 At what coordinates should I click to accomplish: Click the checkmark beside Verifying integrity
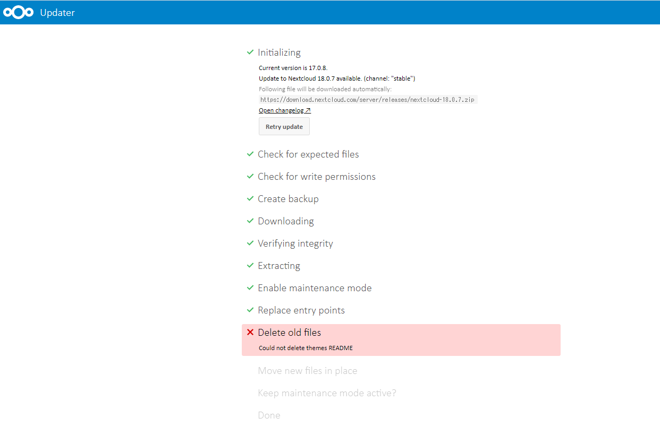click(250, 243)
